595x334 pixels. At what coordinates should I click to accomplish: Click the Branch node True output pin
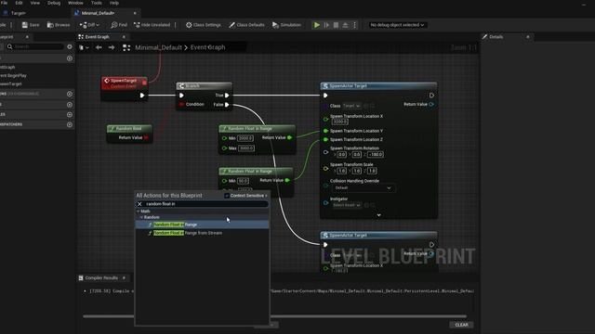coord(227,96)
